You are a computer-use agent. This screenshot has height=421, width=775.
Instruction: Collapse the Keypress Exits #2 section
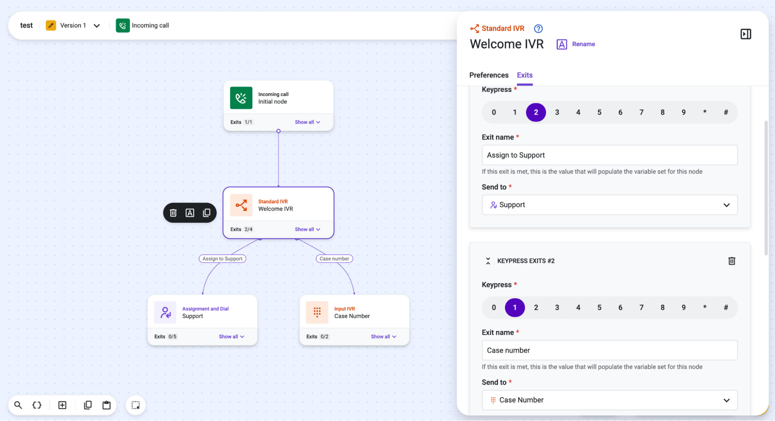point(488,261)
